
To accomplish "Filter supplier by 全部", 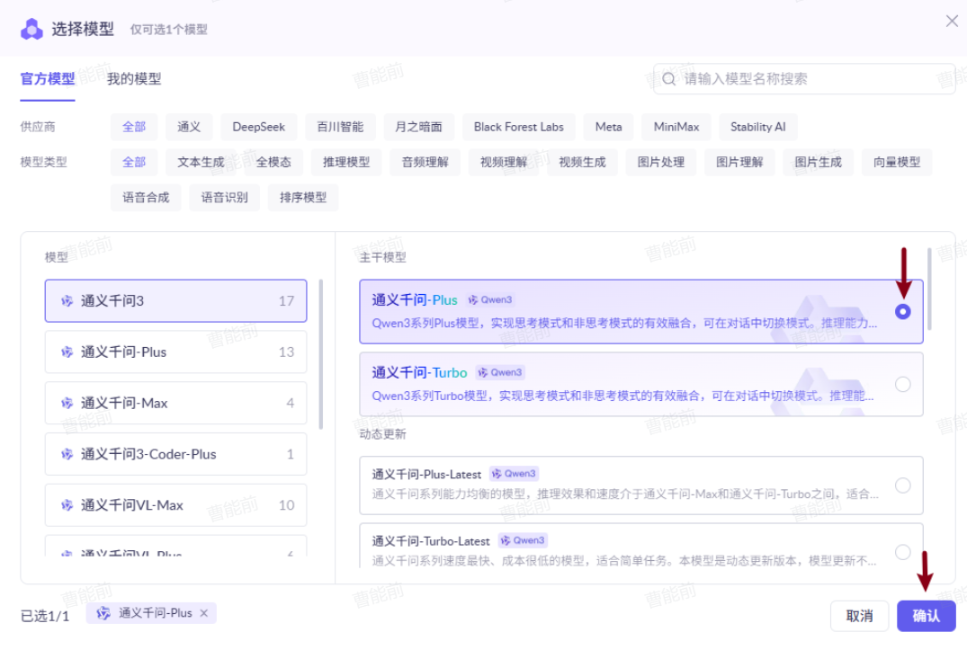I will click(134, 127).
